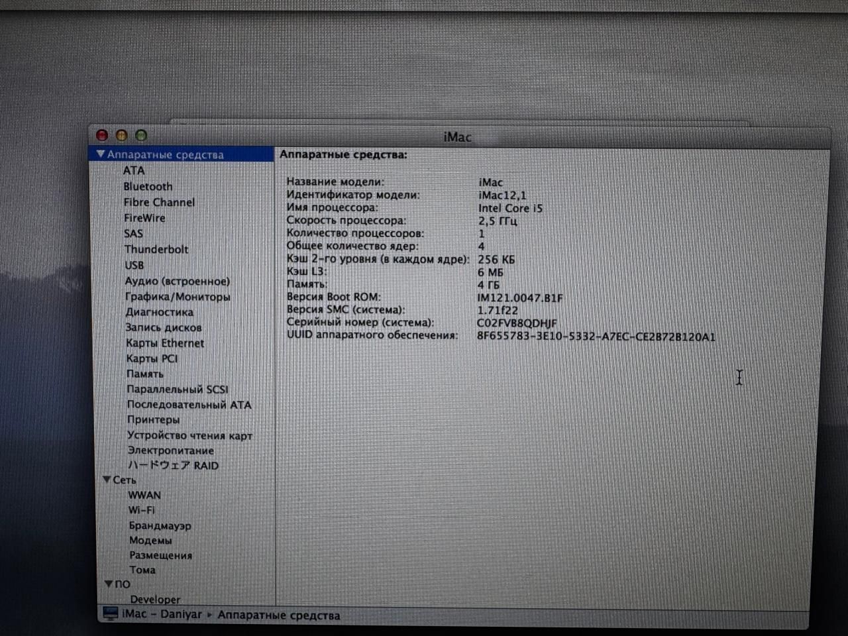
Task: Select USB in the sidebar
Action: 134,265
